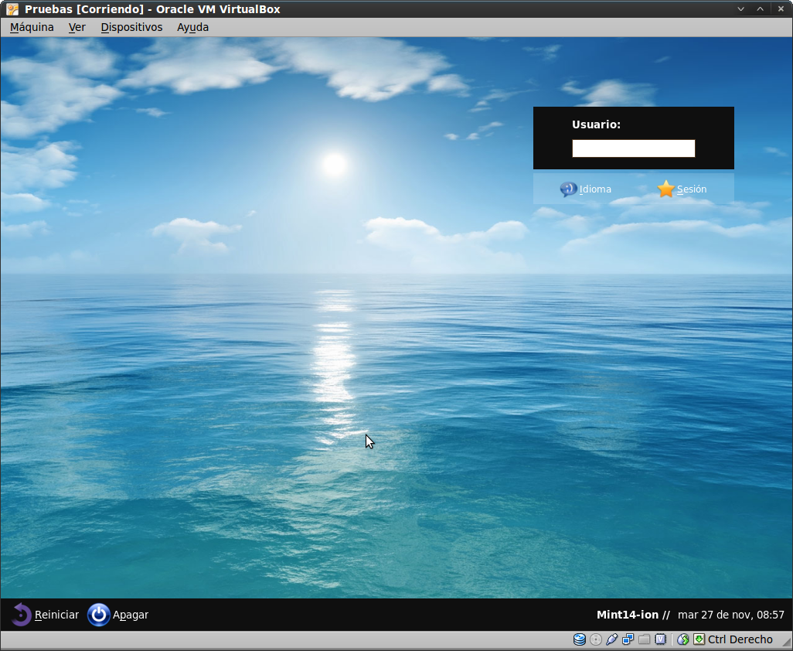Focus the Usuario text field

pyautogui.click(x=633, y=148)
